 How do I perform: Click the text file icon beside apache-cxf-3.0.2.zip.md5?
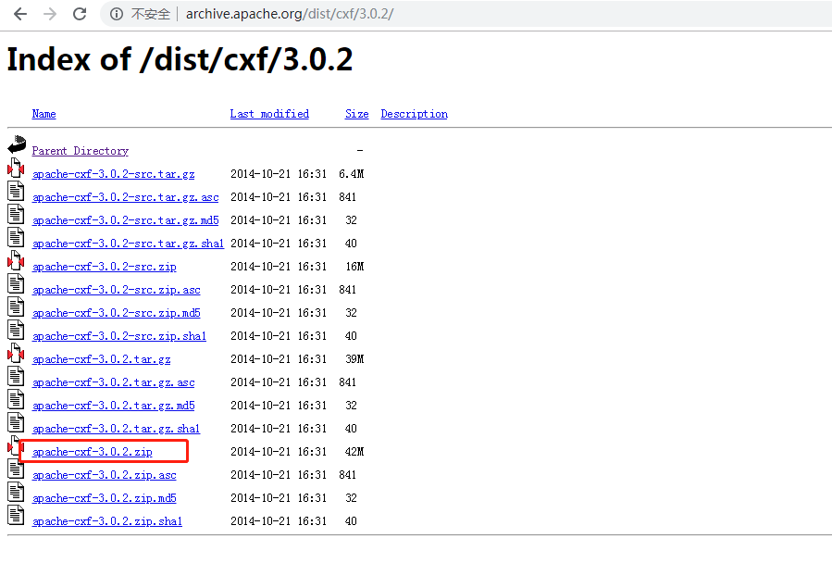[x=16, y=491]
